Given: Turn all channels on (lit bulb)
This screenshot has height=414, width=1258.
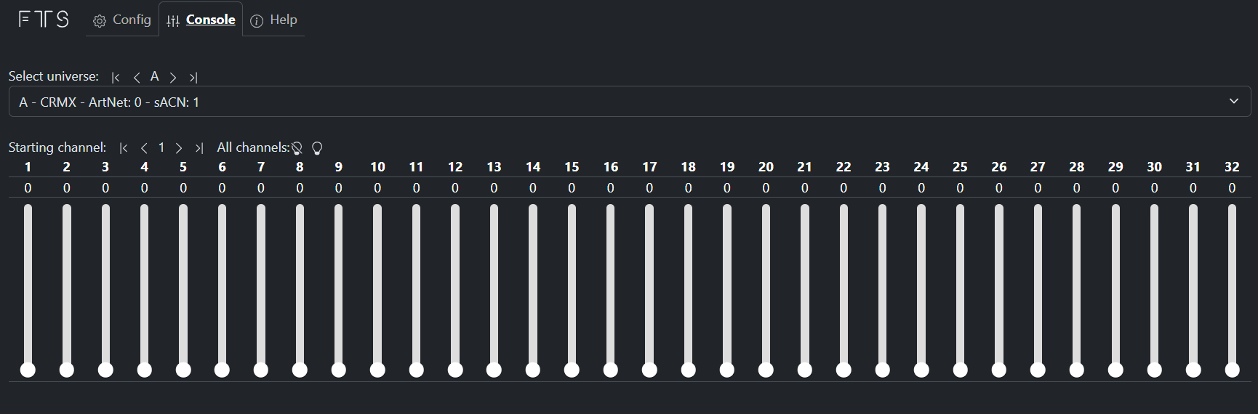Looking at the screenshot, I should click(317, 148).
